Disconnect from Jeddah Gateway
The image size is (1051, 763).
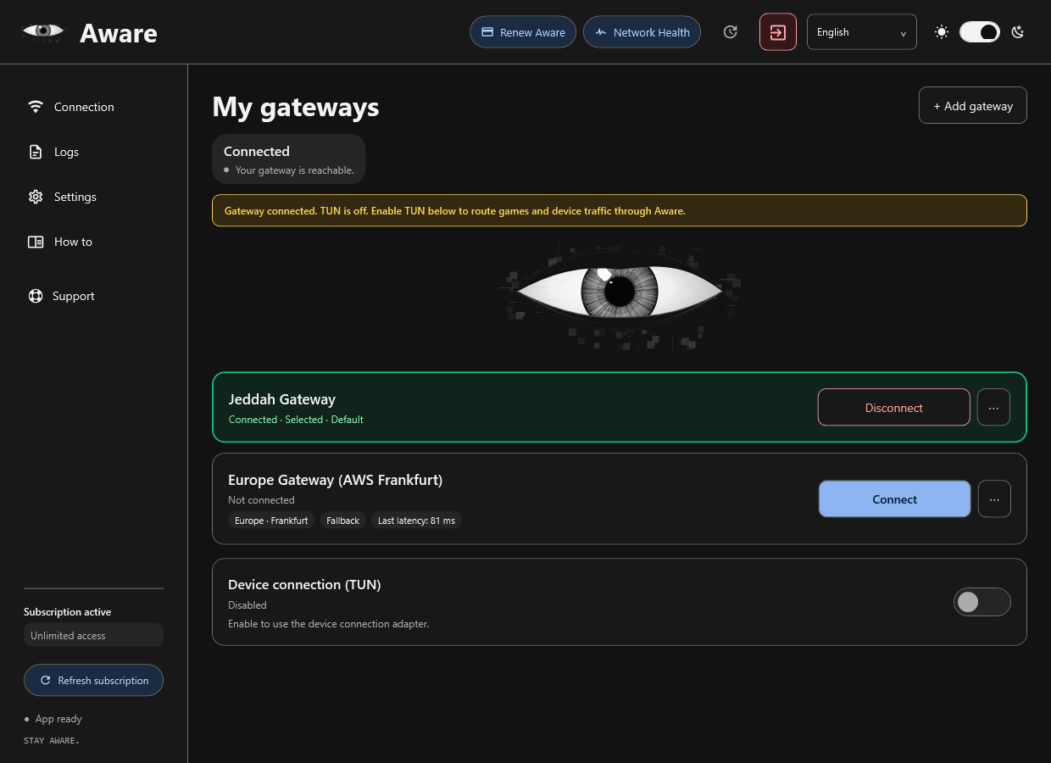[x=893, y=408]
